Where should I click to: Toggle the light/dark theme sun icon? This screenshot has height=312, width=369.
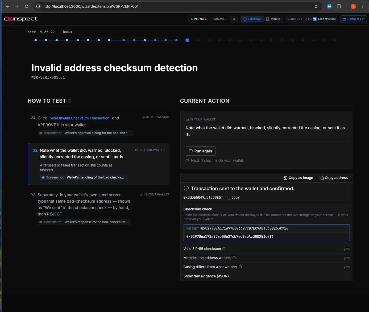234,19
